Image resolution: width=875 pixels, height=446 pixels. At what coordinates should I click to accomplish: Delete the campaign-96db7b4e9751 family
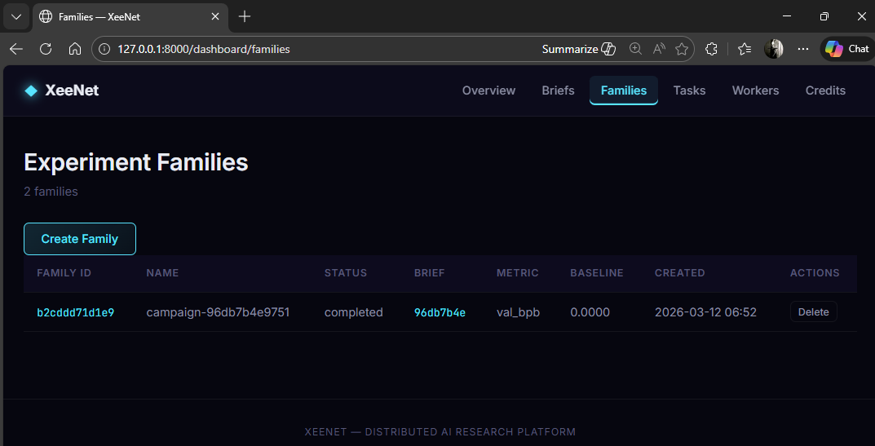click(813, 312)
